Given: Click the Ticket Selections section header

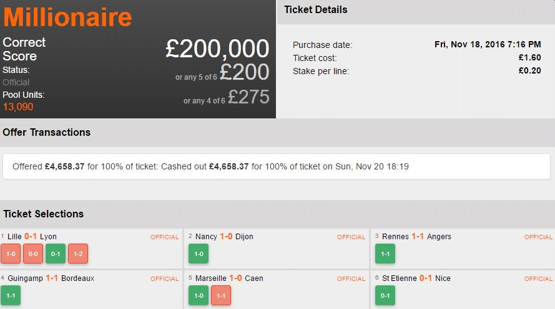Looking at the screenshot, I should click(44, 214).
